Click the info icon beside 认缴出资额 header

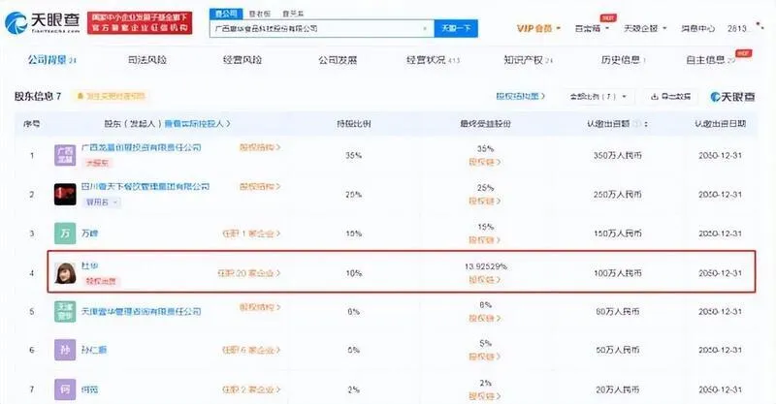pos(637,124)
